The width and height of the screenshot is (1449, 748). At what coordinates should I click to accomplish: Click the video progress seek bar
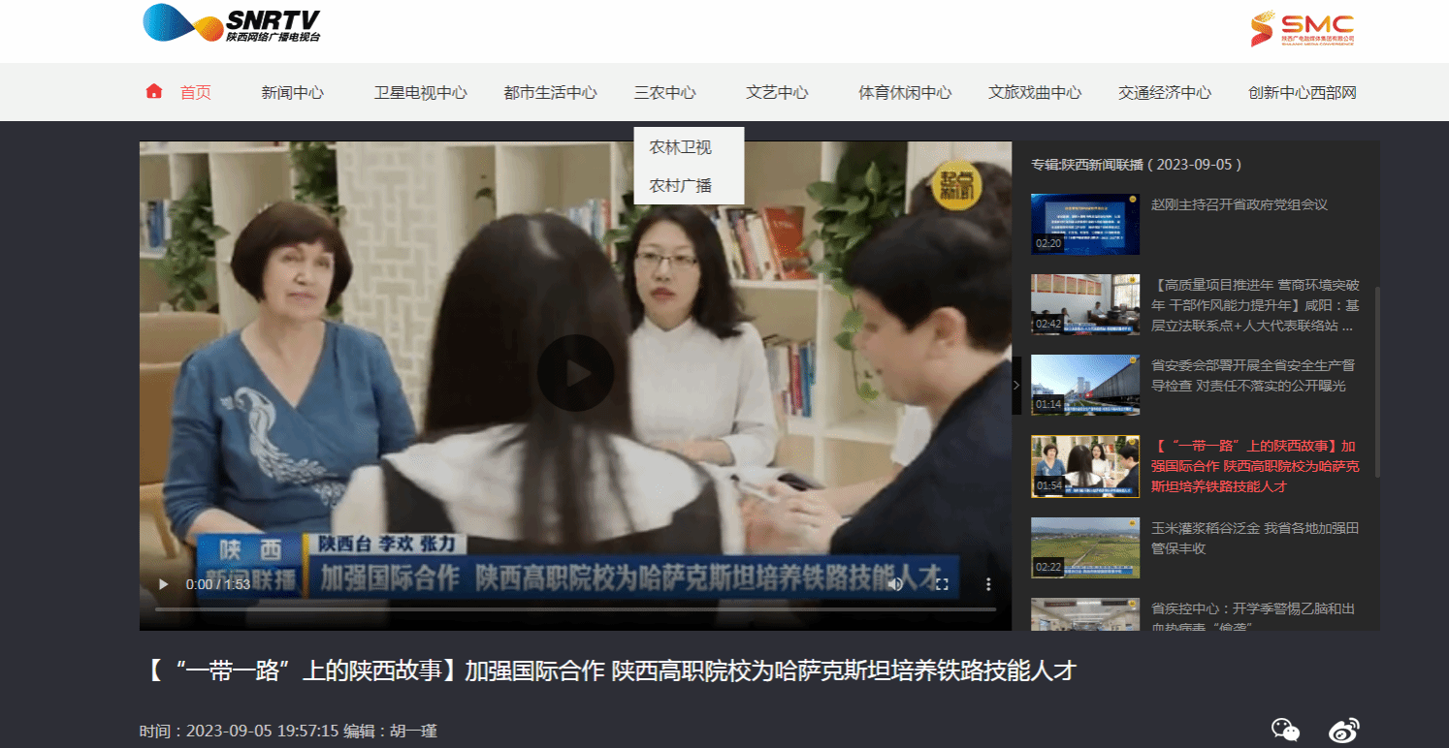pyautogui.click(x=575, y=609)
